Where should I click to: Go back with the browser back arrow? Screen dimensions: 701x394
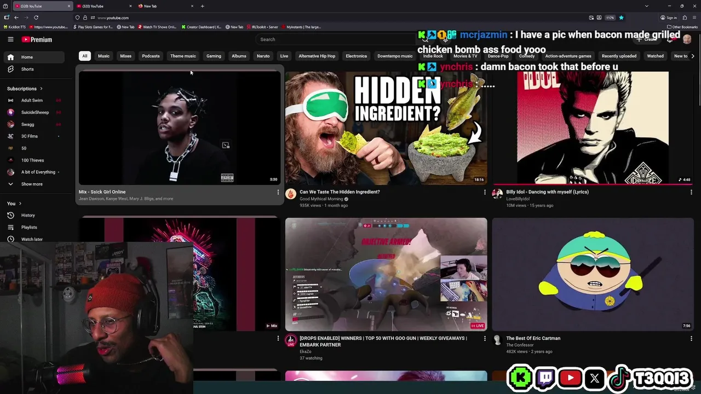pyautogui.click(x=16, y=18)
